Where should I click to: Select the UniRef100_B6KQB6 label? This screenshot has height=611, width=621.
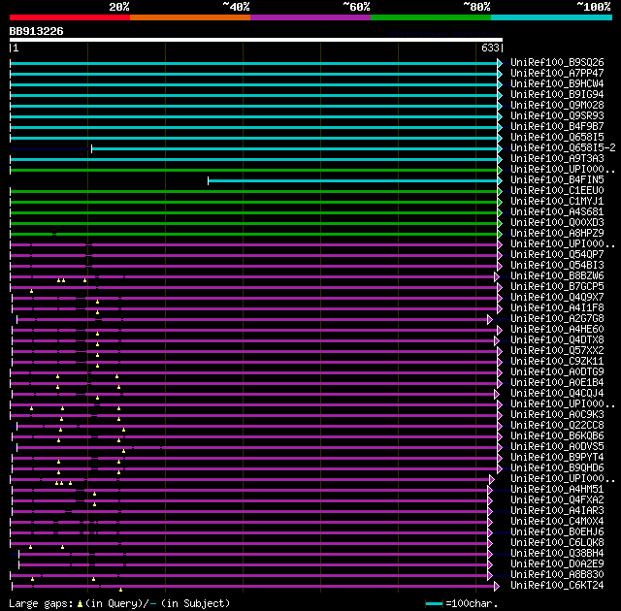coord(557,436)
